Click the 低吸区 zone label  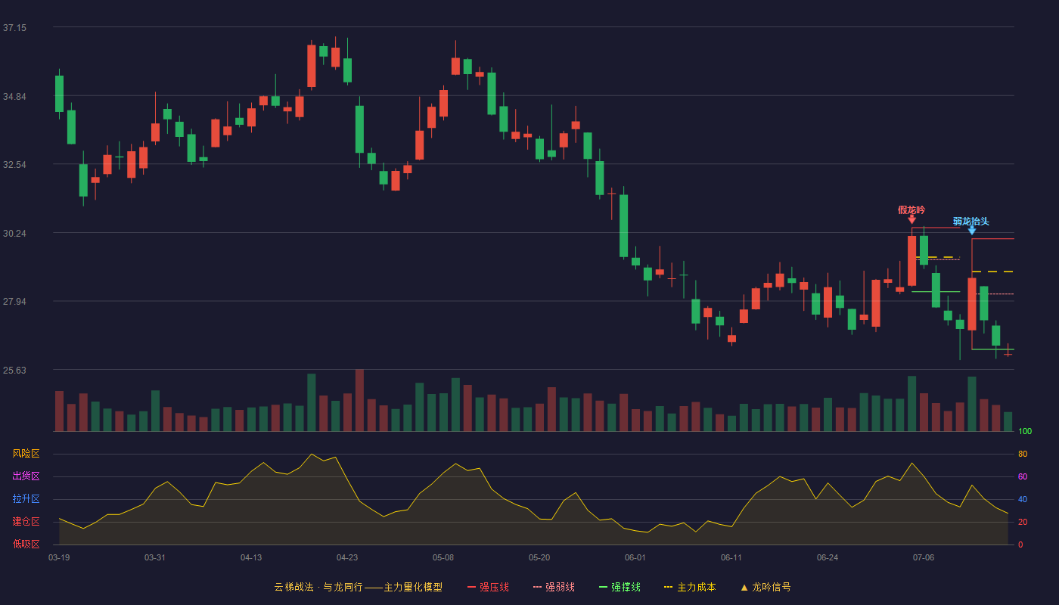coord(26,544)
